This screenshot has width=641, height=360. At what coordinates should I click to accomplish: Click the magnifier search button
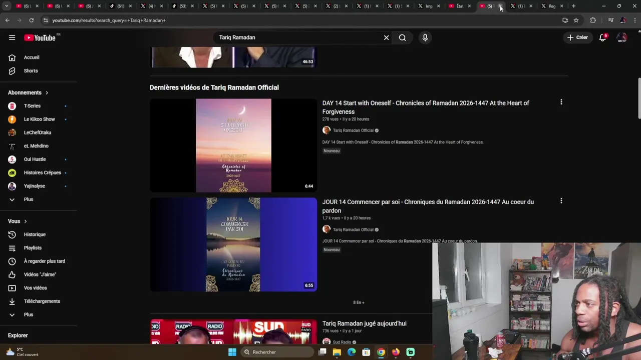tap(402, 37)
